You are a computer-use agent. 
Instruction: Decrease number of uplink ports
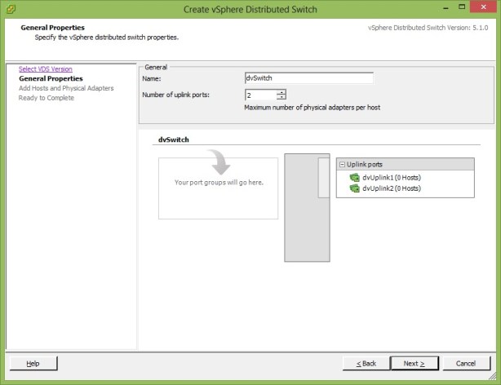[281, 98]
